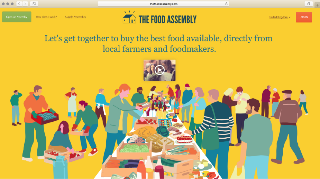Add a new tab with plus icon
This screenshot has width=320, height=179.
coord(317,5)
